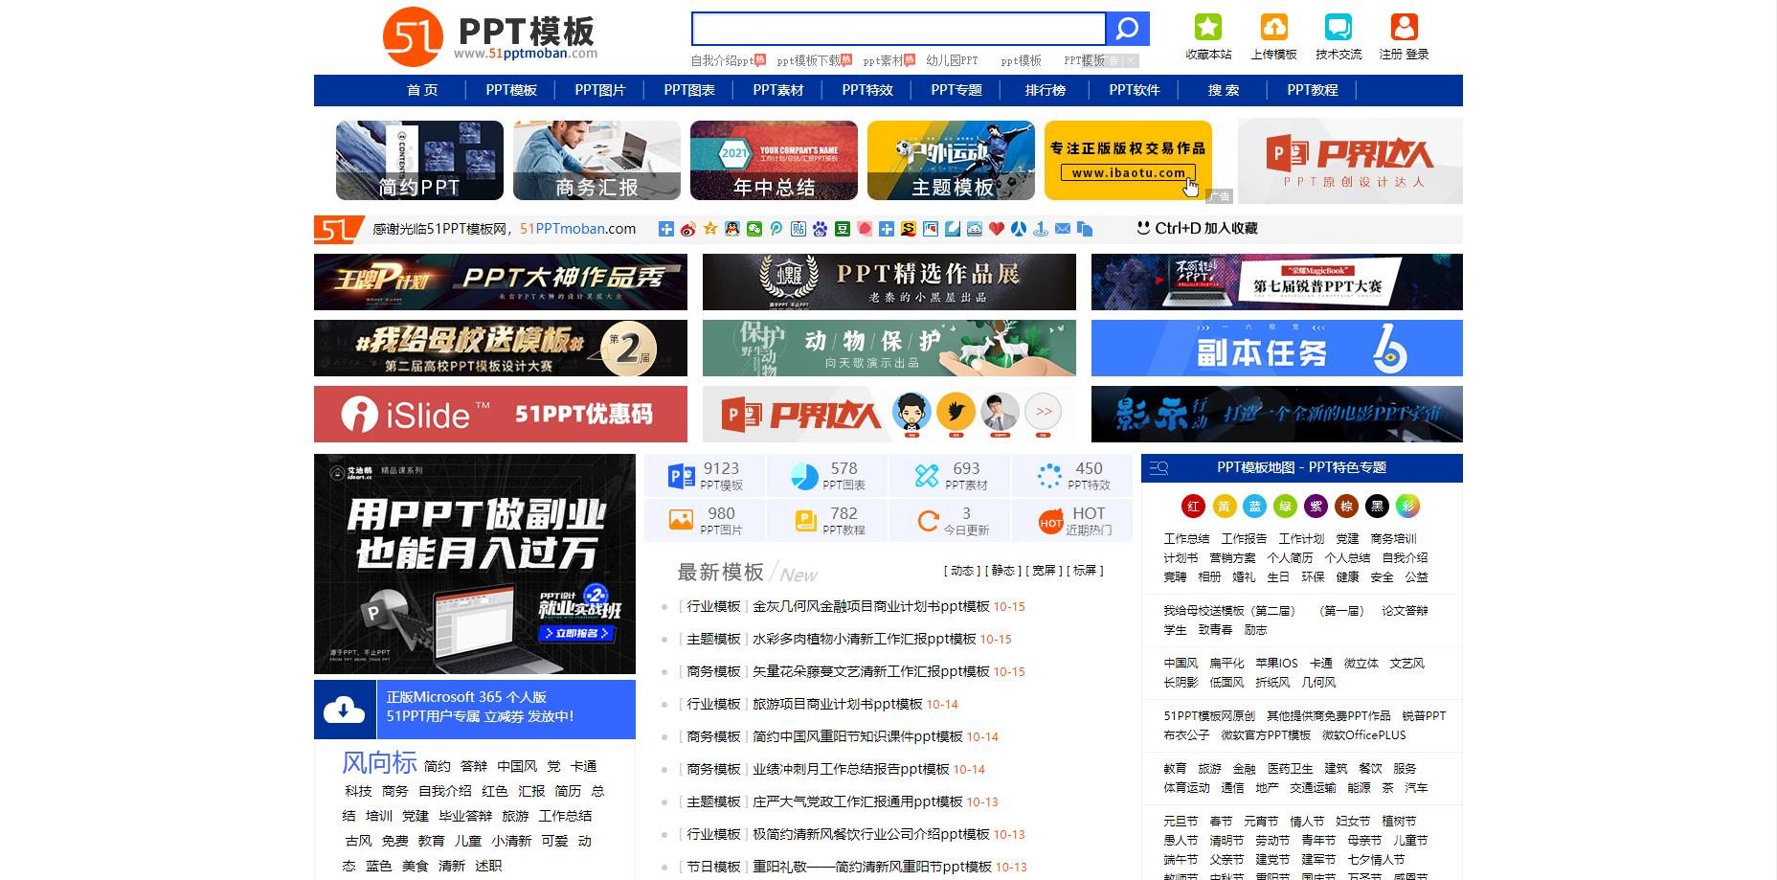Viewport: 1777px width, 880px height.
Task: Click the 收藏本站 green star icon
Action: [x=1208, y=29]
